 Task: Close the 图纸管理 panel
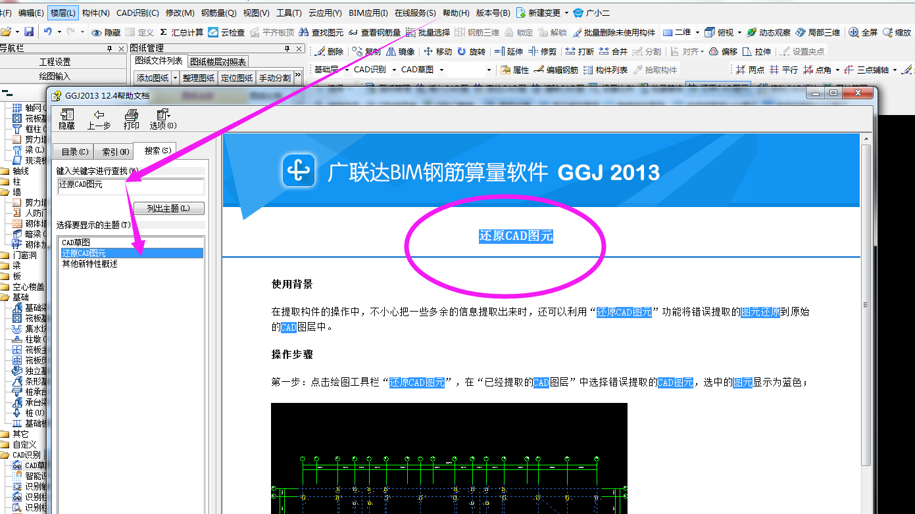tap(300, 49)
